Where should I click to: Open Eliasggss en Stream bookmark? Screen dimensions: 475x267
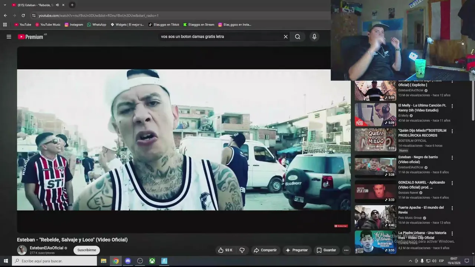point(199,24)
